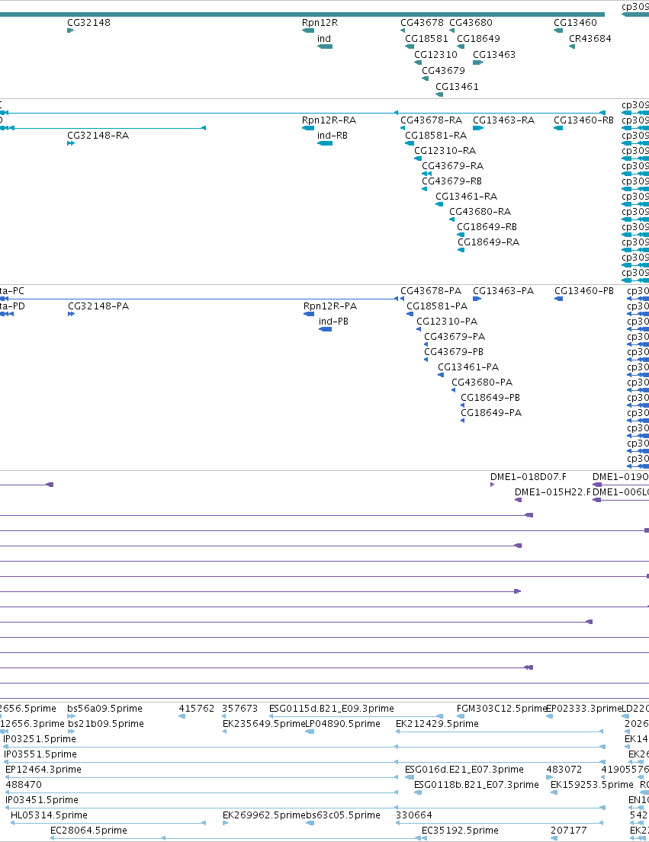Select protein ind-PB label
This screenshot has width=649, height=842.
coord(333,322)
